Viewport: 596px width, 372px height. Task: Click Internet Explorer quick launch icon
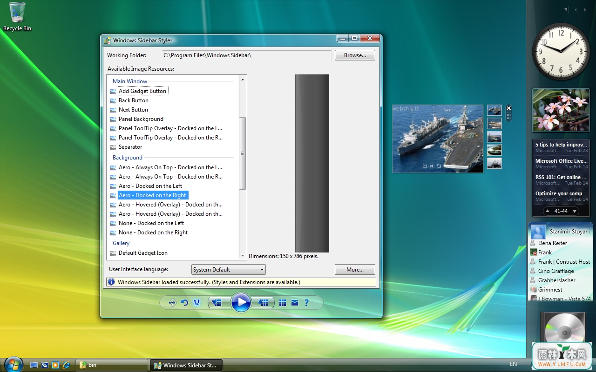(66, 365)
